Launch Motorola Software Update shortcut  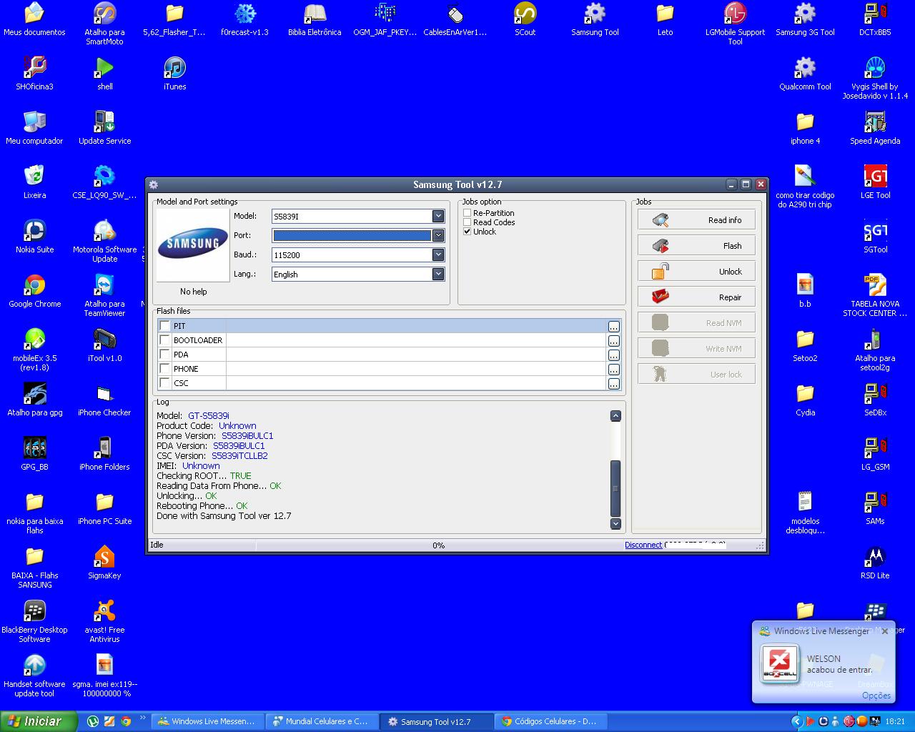(x=104, y=241)
